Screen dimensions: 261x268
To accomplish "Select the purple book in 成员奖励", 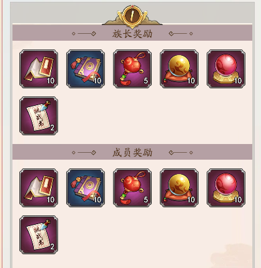I will click(x=86, y=188).
